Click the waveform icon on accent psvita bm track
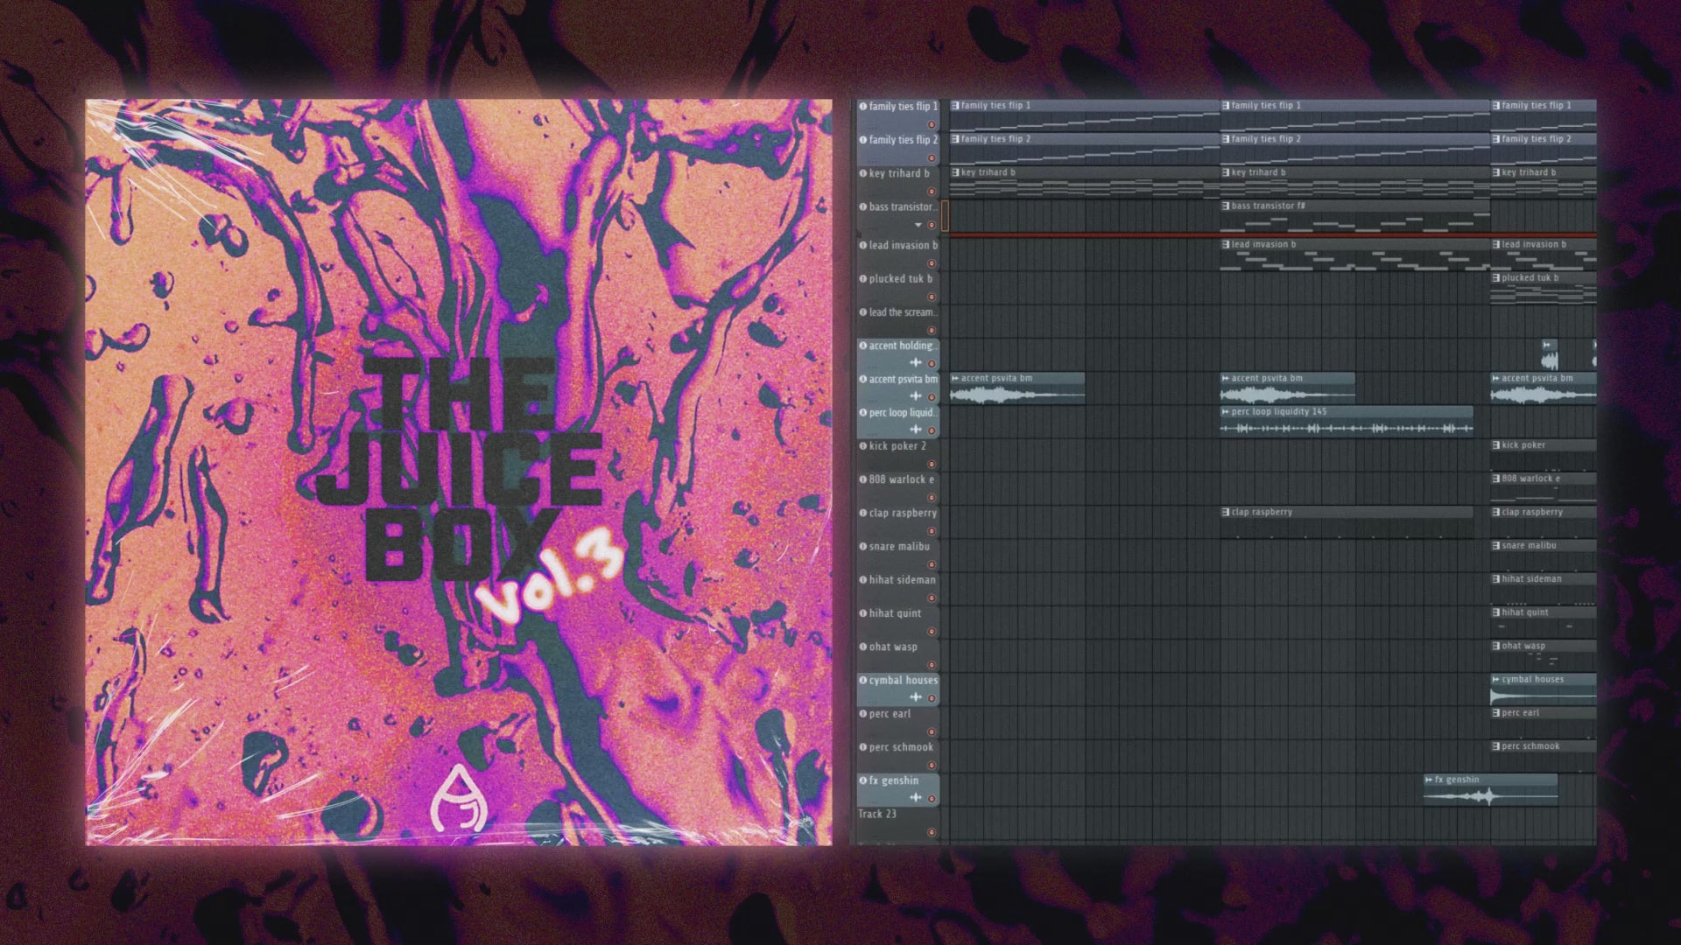Image resolution: width=1681 pixels, height=945 pixels. pos(916,396)
